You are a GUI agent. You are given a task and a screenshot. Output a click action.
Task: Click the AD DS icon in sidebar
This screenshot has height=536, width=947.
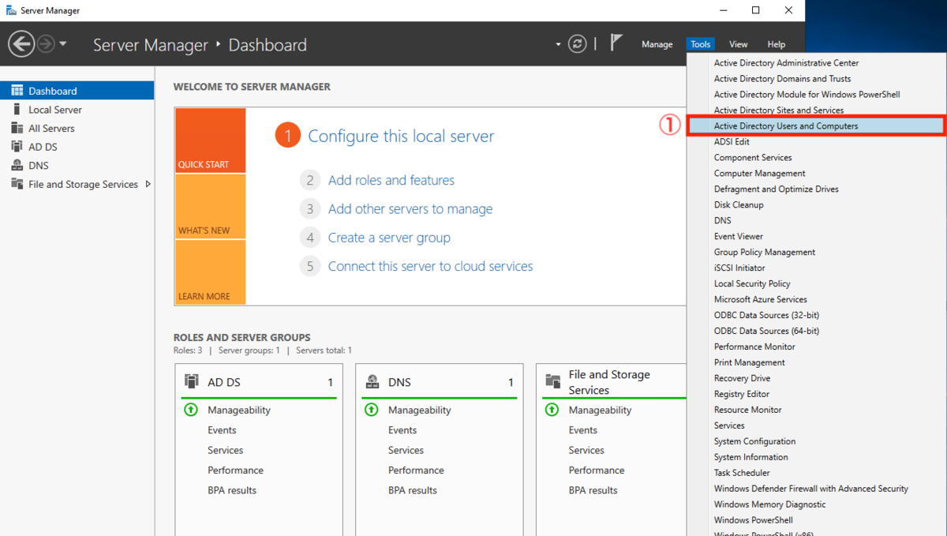17,146
